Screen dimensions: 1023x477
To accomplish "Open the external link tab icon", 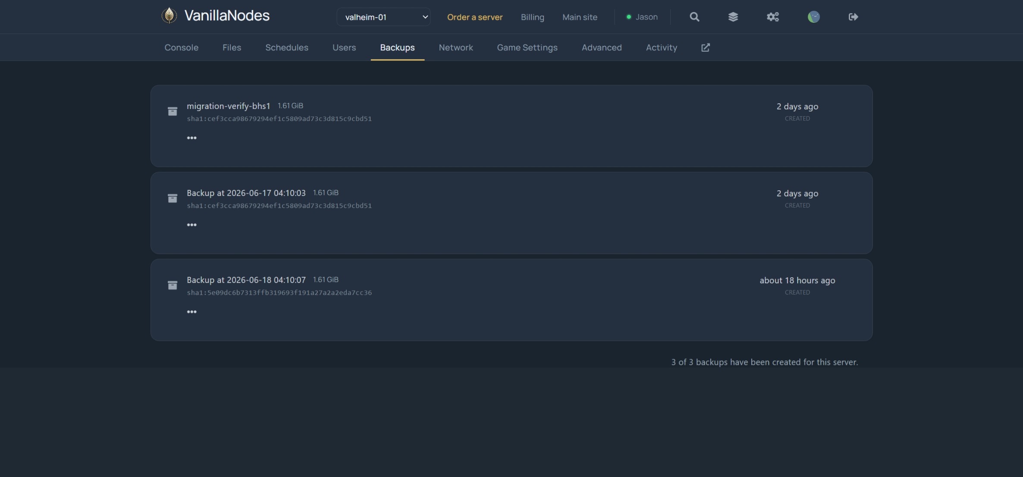I will click(706, 47).
